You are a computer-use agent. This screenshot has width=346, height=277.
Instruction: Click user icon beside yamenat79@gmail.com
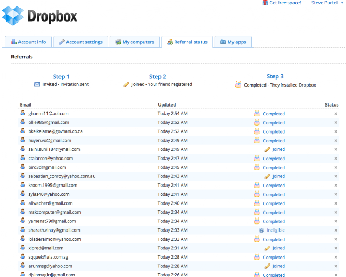(x=23, y=221)
